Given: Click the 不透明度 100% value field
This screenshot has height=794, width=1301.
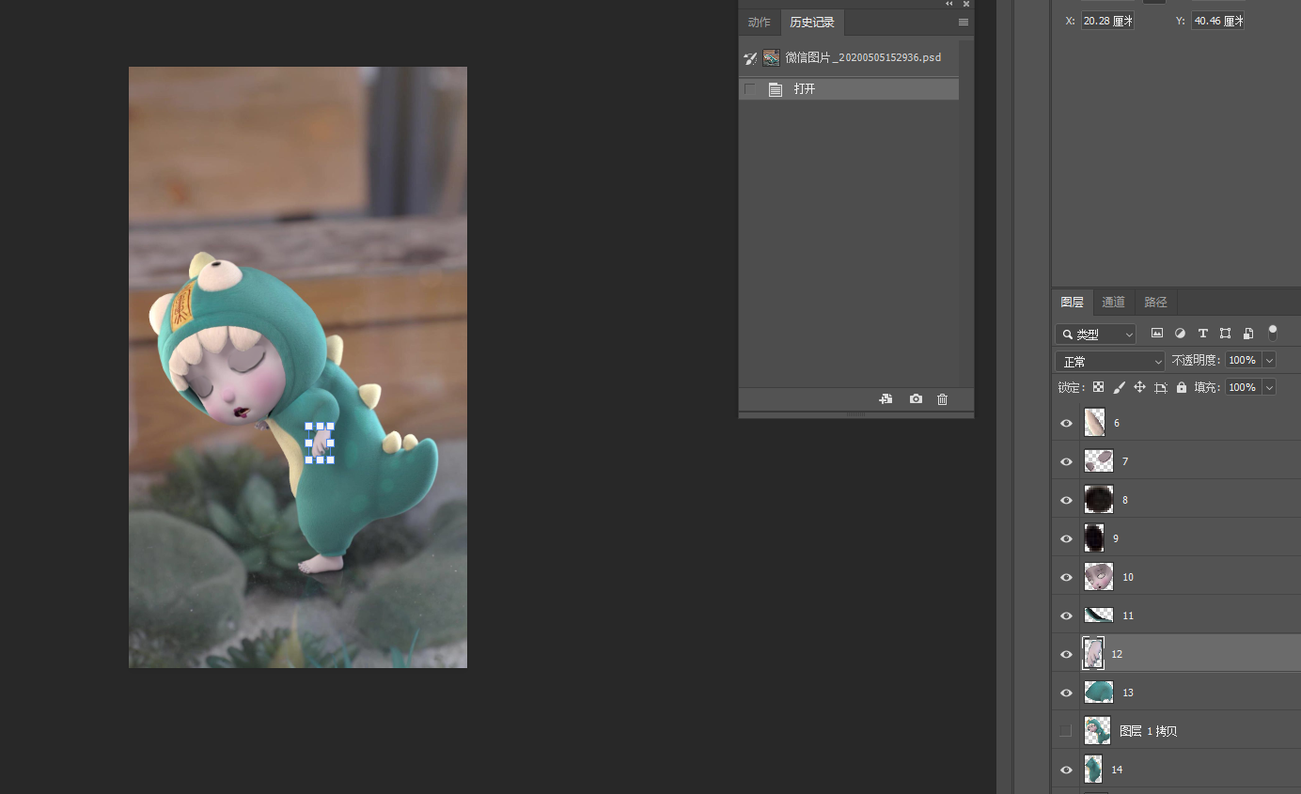Looking at the screenshot, I should click(x=1244, y=361).
